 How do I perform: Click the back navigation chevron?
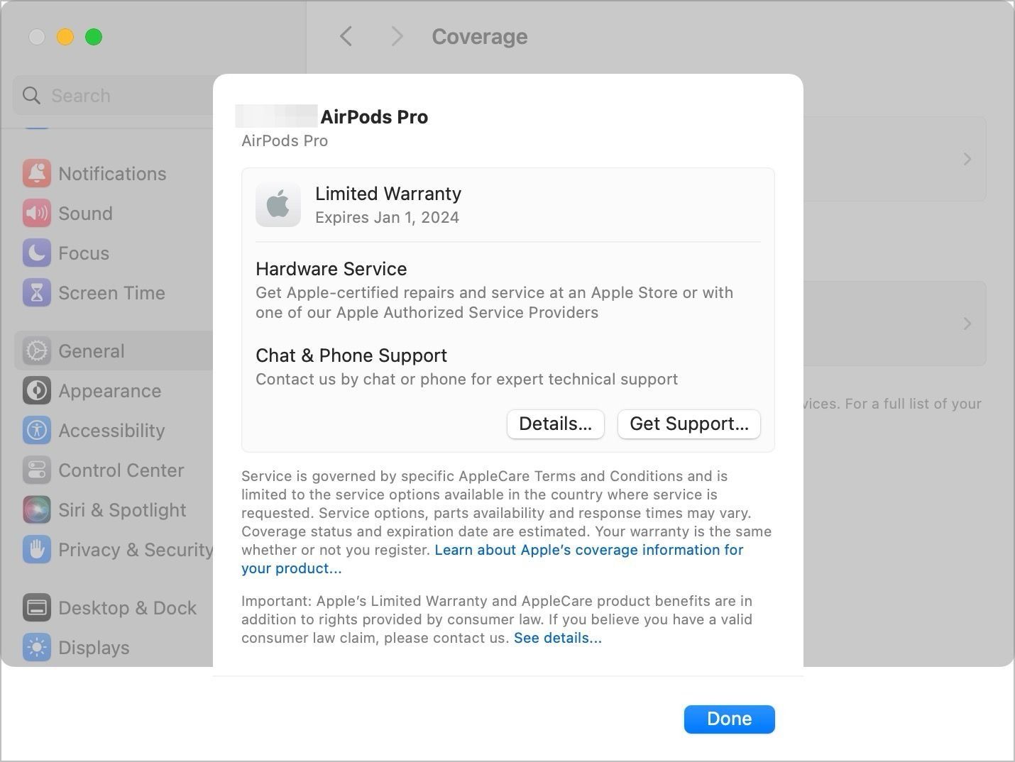tap(346, 36)
